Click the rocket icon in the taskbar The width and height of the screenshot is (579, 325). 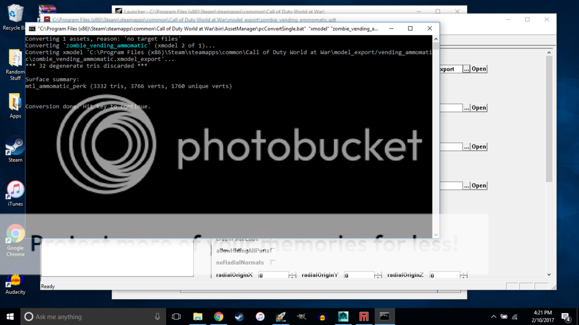(x=281, y=317)
